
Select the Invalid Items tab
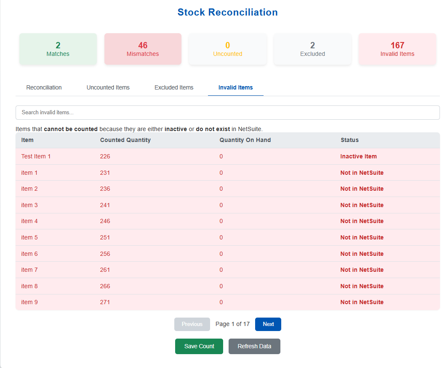[x=235, y=87]
